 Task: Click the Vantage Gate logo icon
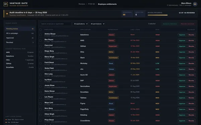[x=6, y=4]
